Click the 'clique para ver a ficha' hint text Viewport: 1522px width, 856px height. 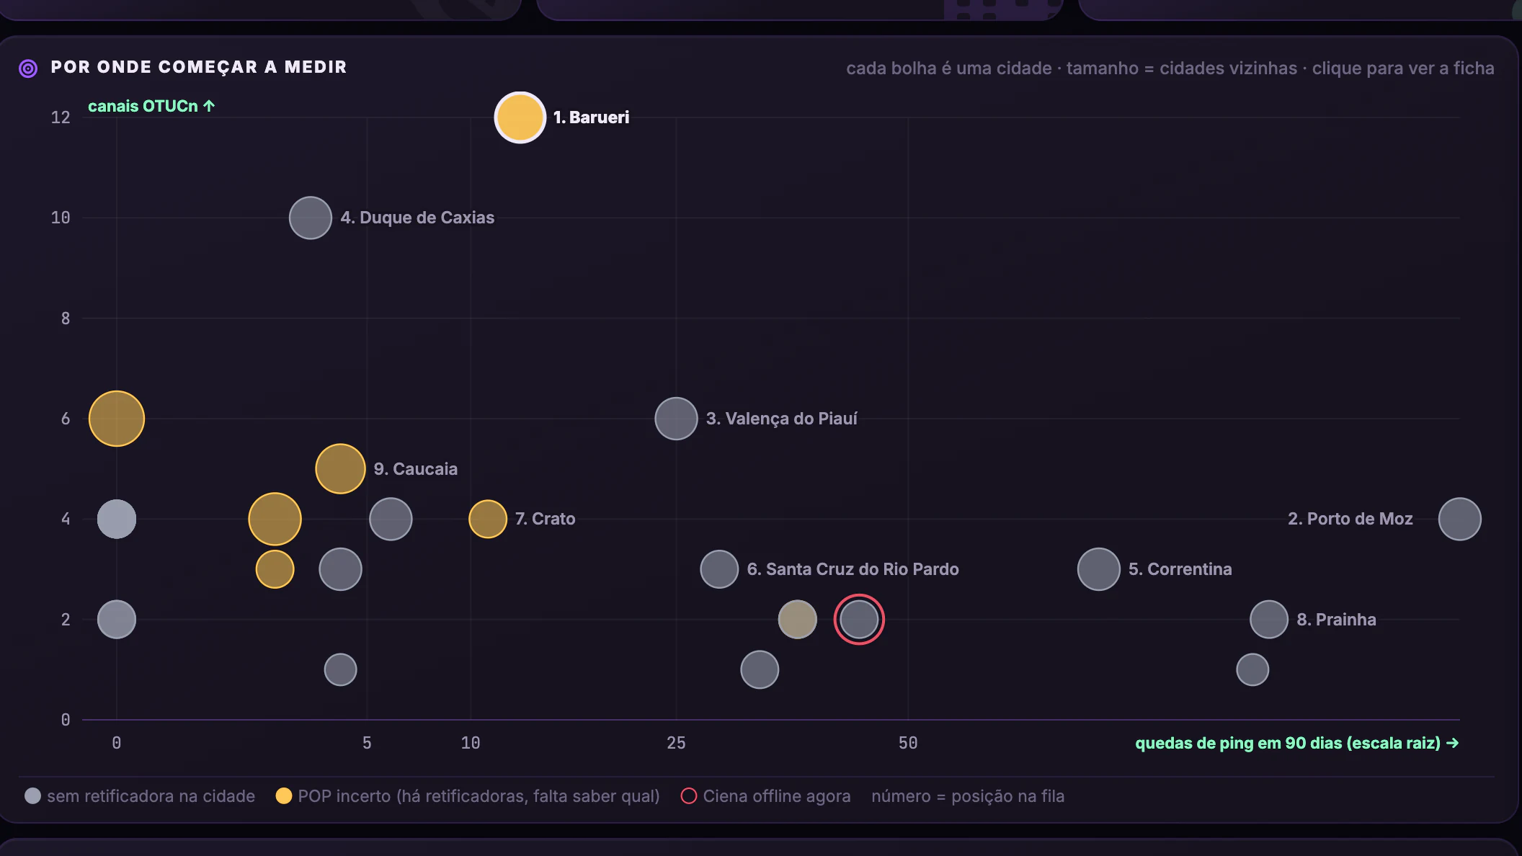[1403, 68]
